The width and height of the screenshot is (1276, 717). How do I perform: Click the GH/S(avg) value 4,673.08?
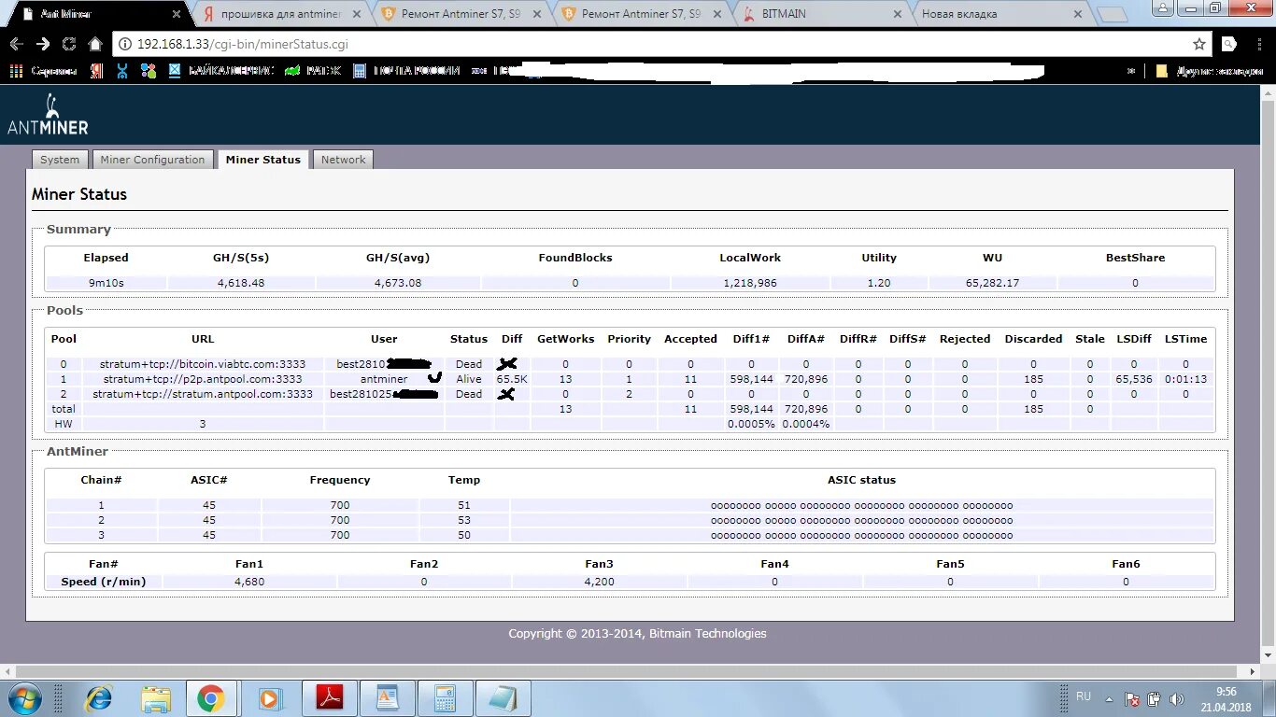398,283
